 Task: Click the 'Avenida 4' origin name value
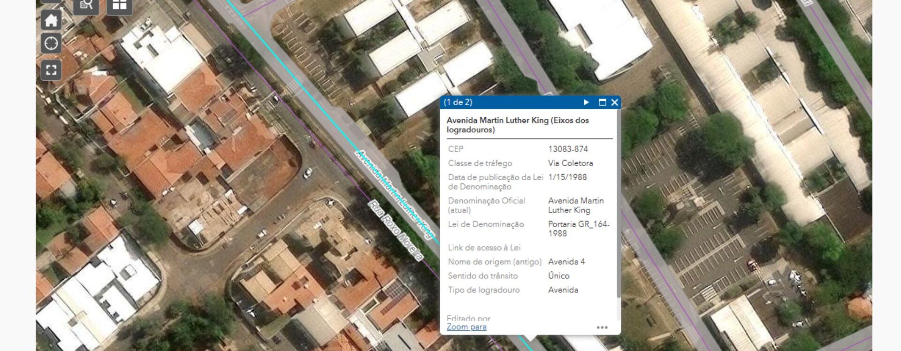coord(566,262)
